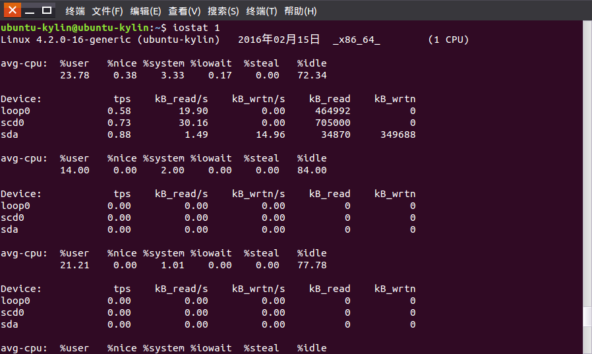Click the %idle value 77.78

pyautogui.click(x=312, y=265)
